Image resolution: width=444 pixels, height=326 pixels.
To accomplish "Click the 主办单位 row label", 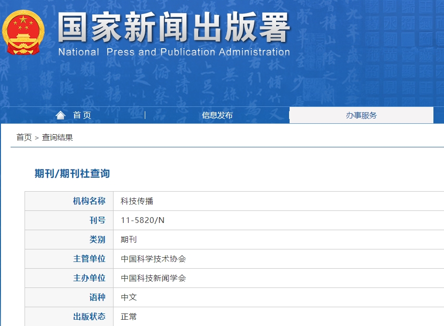I will pyautogui.click(x=89, y=278).
